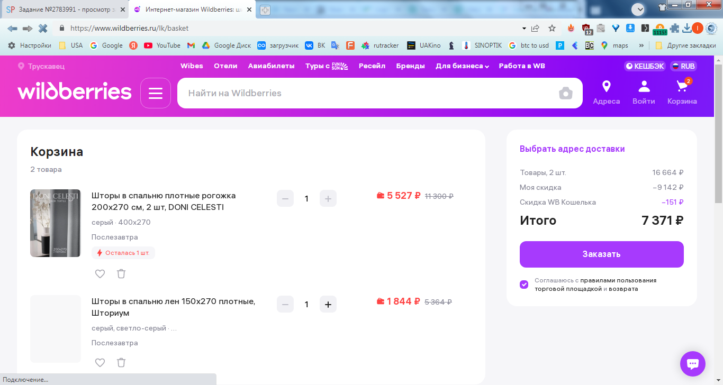Open the Ресейл menu item
Image resolution: width=723 pixels, height=385 pixels.
coord(372,66)
